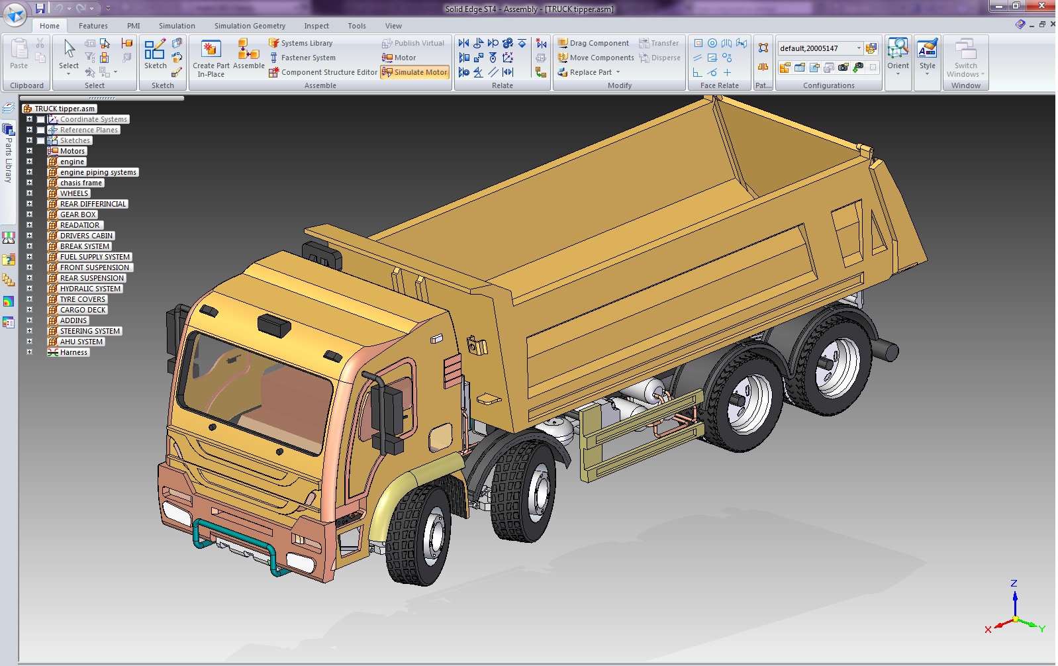The height and width of the screenshot is (666, 1058).
Task: Switch to the Home tab
Action: click(50, 26)
